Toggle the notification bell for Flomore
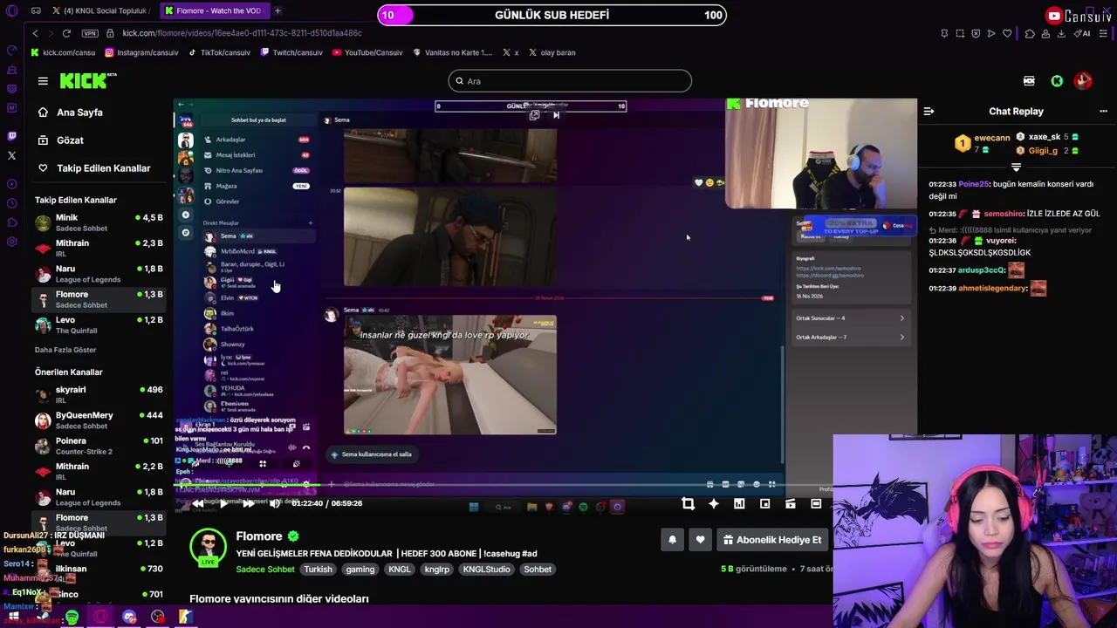This screenshot has width=1117, height=628. [x=672, y=540]
